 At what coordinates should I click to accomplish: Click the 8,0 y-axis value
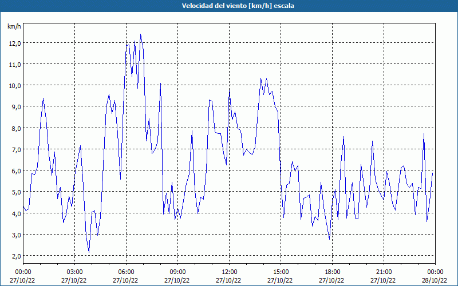17,128
